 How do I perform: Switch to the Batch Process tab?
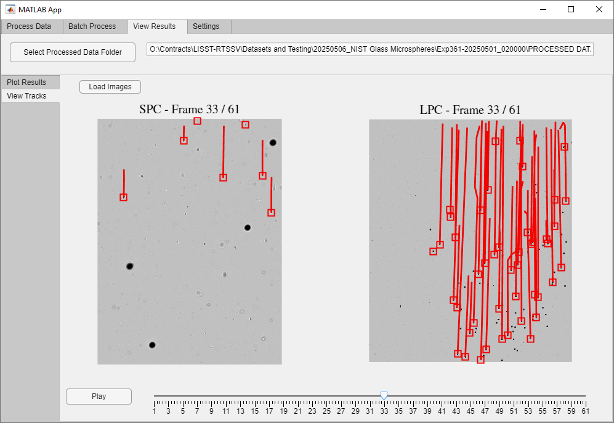[94, 26]
